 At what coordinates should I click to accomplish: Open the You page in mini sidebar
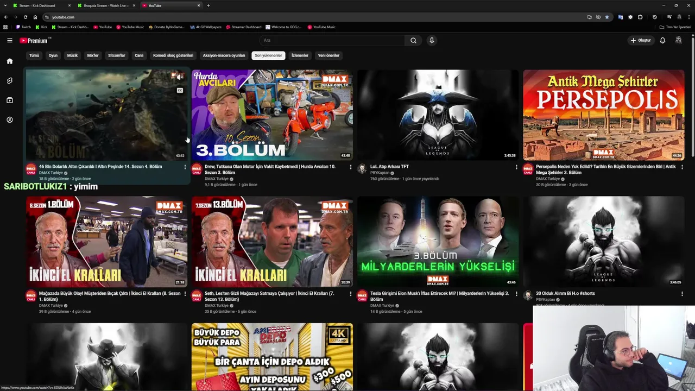pos(9,119)
